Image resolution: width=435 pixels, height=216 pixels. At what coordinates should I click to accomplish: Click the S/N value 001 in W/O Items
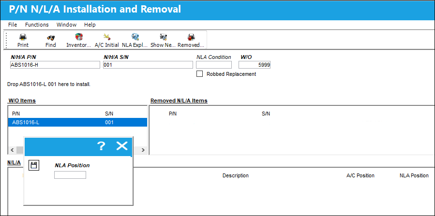pos(109,122)
